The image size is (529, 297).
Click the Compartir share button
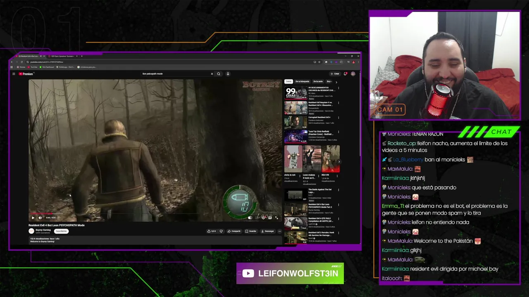[234, 231]
